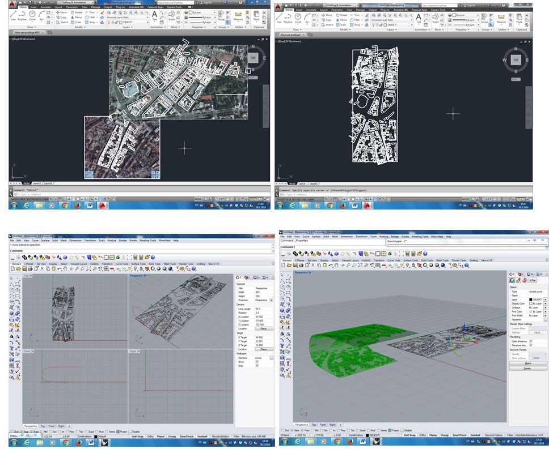Select Arc tool in AutoCAD window with aerial photo

tap(41, 15)
